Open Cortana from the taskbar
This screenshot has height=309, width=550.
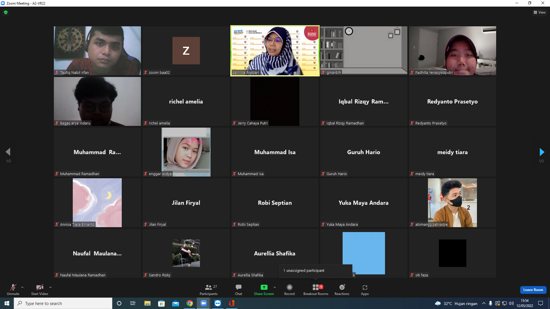(119, 303)
